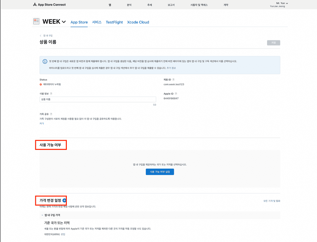317x242 pixels.
Task: Open the 모든 가격 및 통화 link
Action: pyautogui.click(x=272, y=201)
